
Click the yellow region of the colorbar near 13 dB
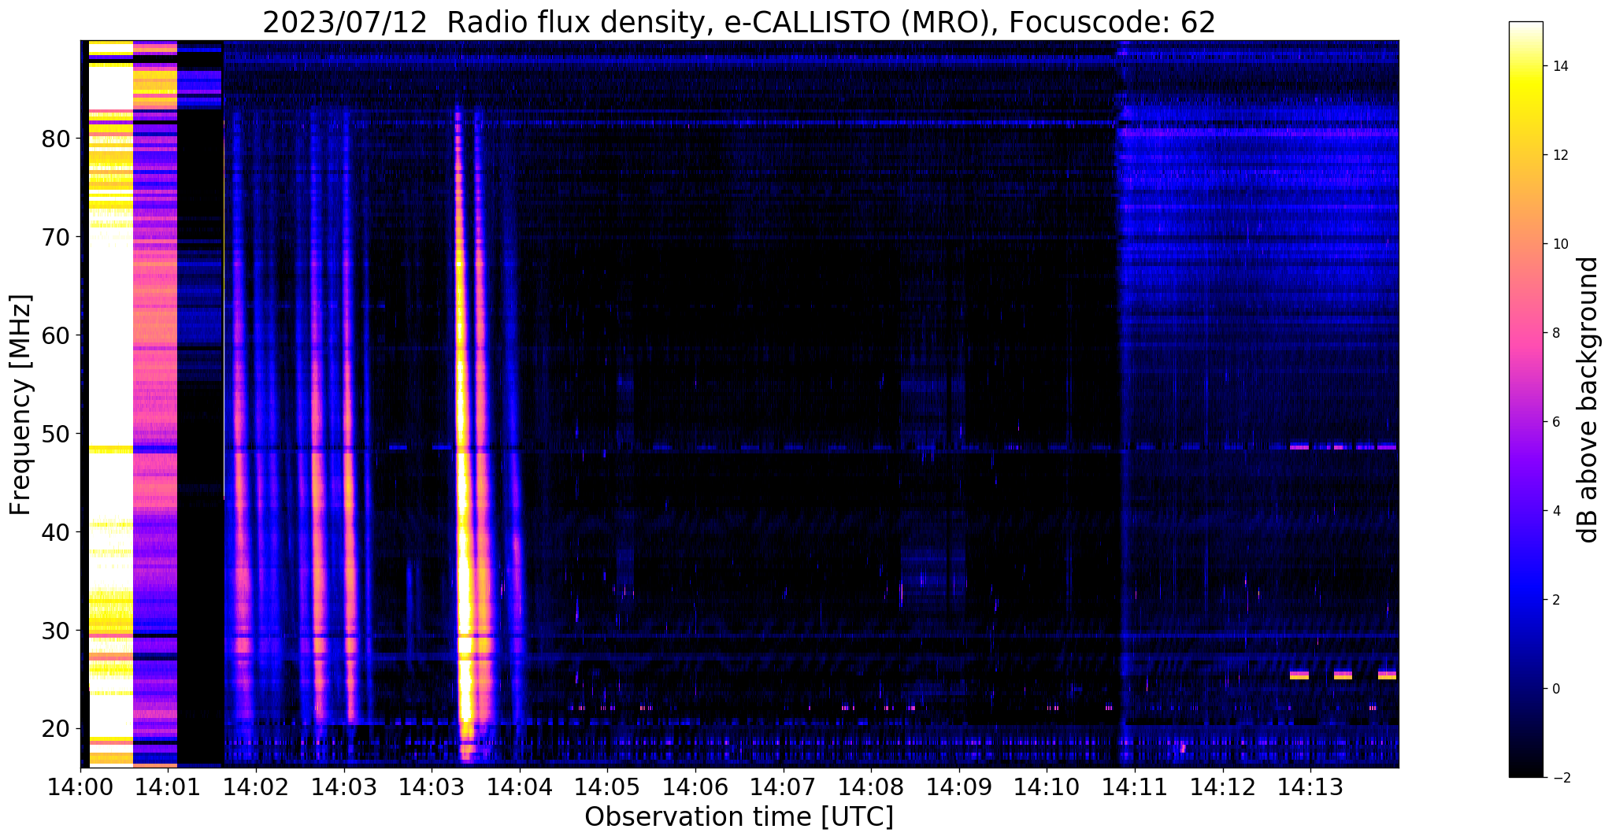coord(1525,110)
